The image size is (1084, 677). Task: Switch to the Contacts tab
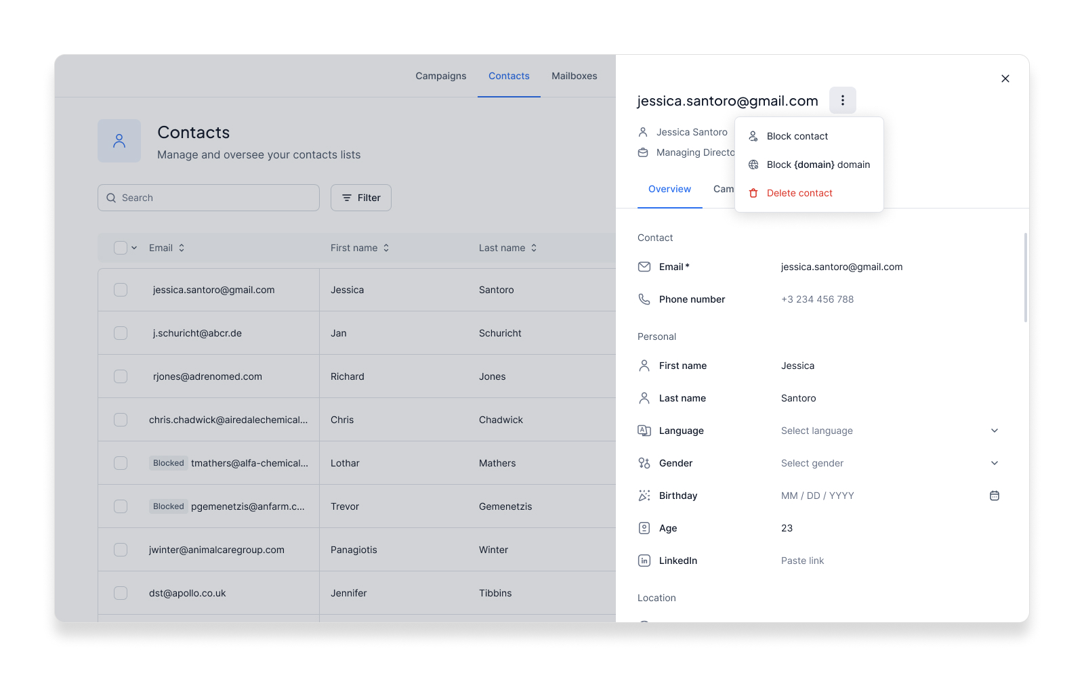(509, 76)
